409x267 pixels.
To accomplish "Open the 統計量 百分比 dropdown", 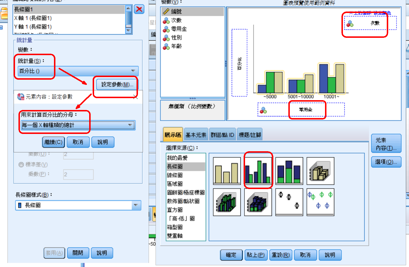I will (x=78, y=71).
